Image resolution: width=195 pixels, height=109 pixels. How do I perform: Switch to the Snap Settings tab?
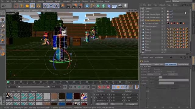tap(183, 64)
